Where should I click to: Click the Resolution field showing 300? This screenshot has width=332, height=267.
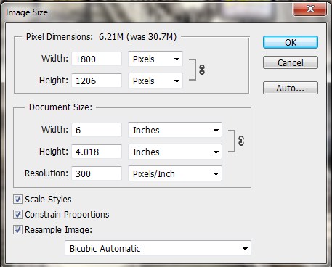click(x=97, y=173)
